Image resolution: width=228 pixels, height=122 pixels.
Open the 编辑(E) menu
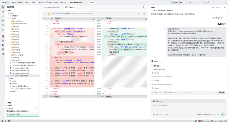20,2
